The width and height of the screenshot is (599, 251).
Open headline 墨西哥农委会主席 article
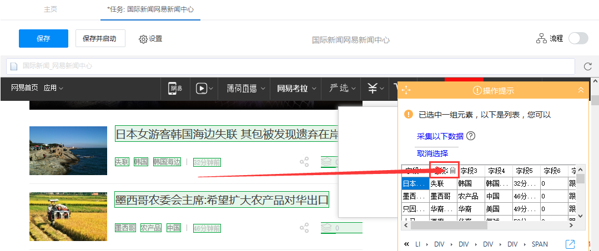click(x=222, y=199)
